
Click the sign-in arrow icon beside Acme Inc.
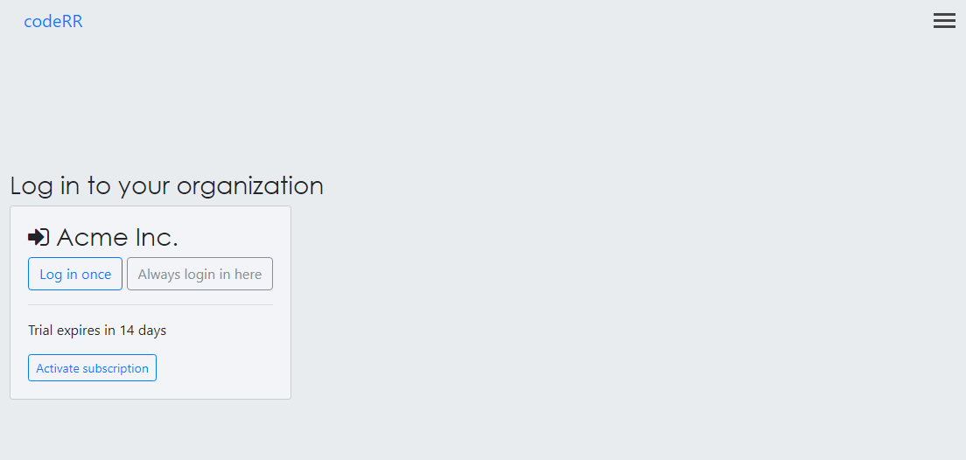tap(38, 237)
